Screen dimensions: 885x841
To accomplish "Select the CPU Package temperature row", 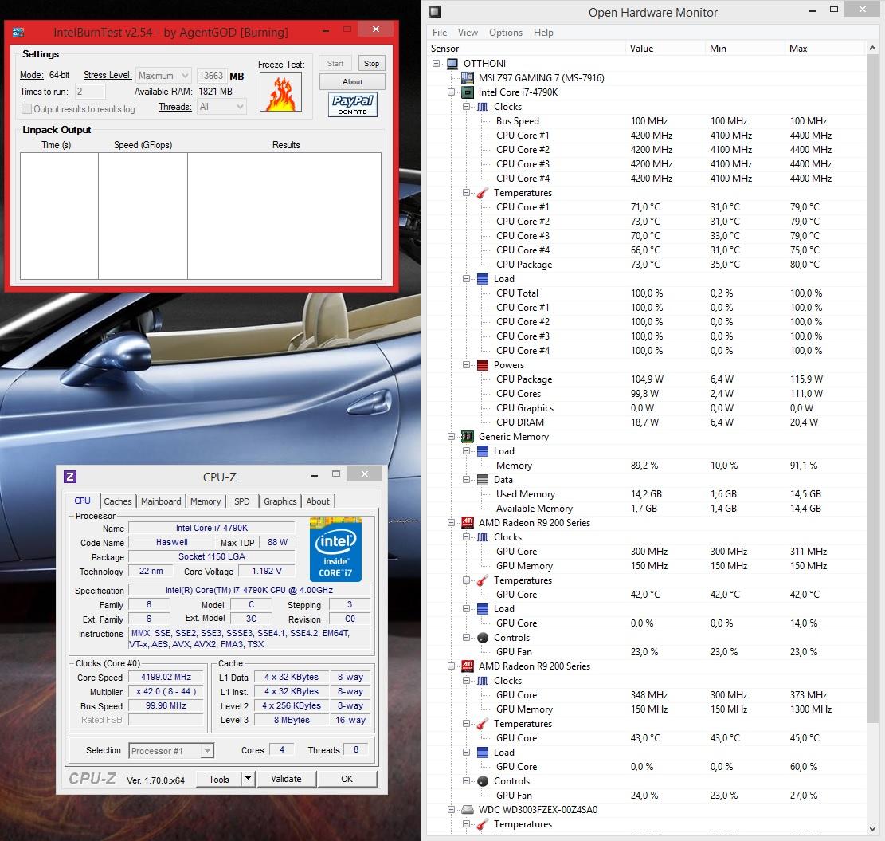I will pyautogui.click(x=646, y=265).
